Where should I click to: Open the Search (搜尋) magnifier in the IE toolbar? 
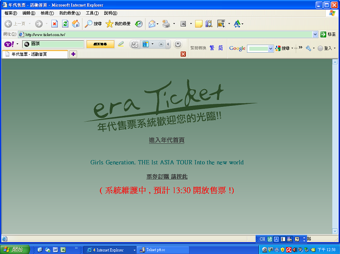(x=93, y=24)
